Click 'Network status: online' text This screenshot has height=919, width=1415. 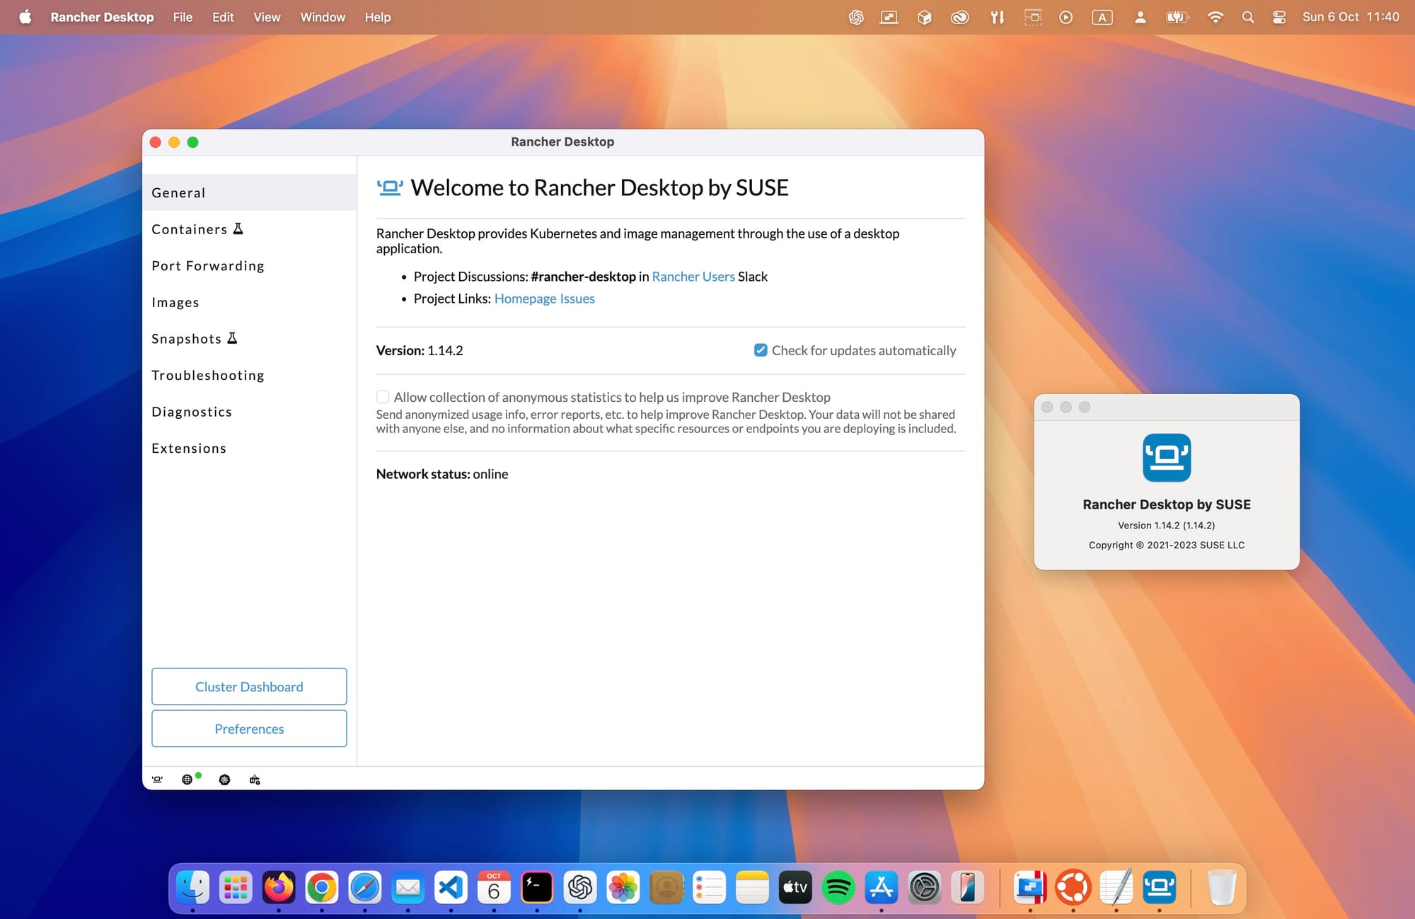442,474
